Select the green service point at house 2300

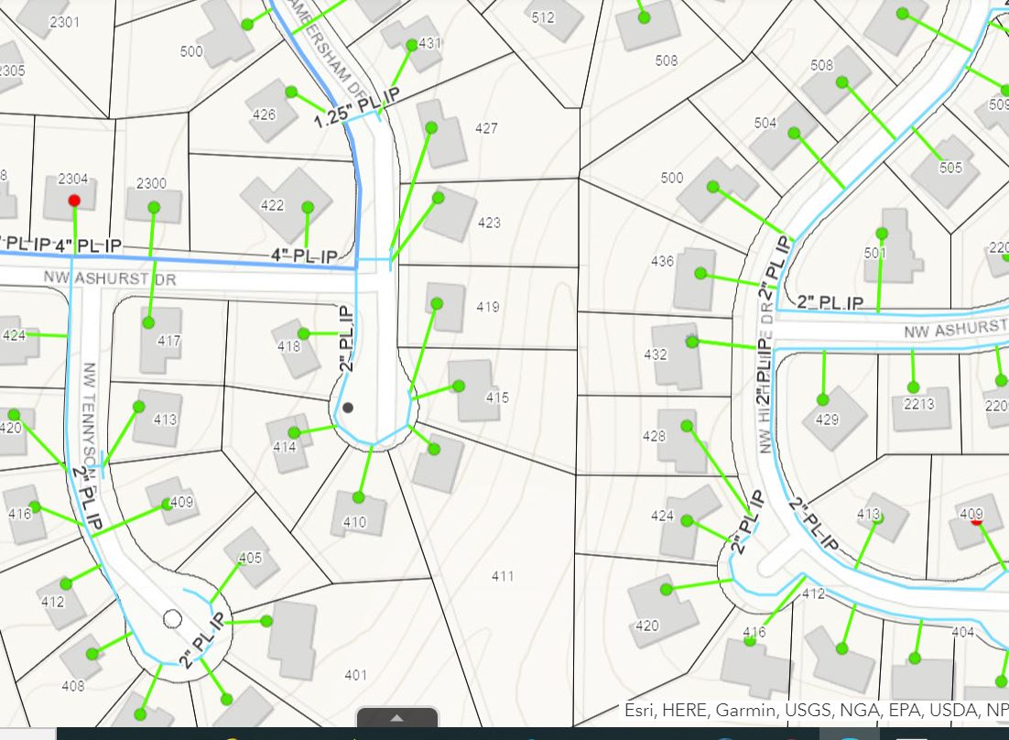pos(154,208)
